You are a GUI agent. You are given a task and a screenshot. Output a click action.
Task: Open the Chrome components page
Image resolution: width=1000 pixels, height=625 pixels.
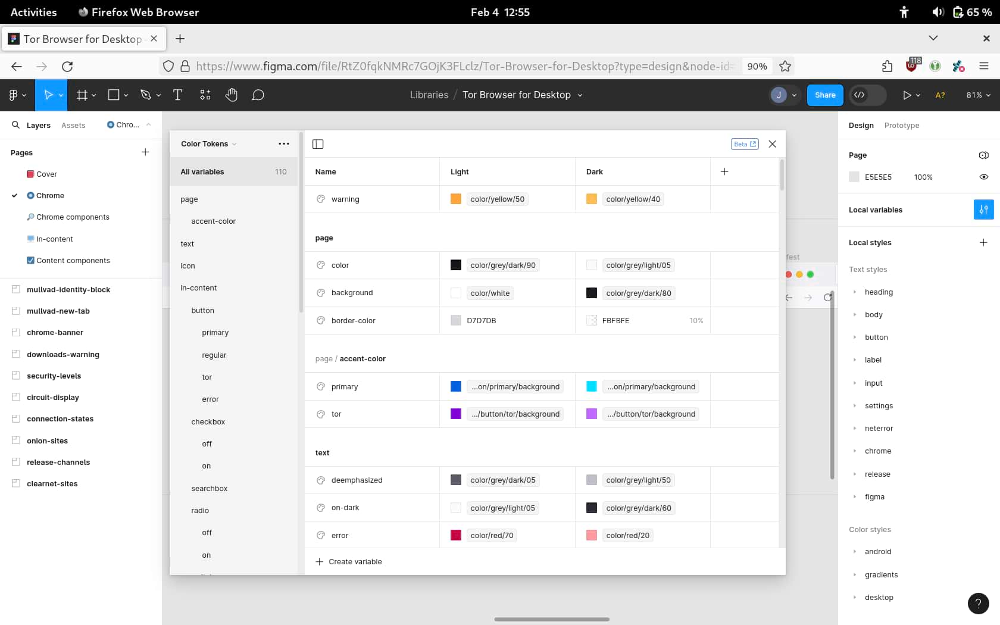(73, 217)
